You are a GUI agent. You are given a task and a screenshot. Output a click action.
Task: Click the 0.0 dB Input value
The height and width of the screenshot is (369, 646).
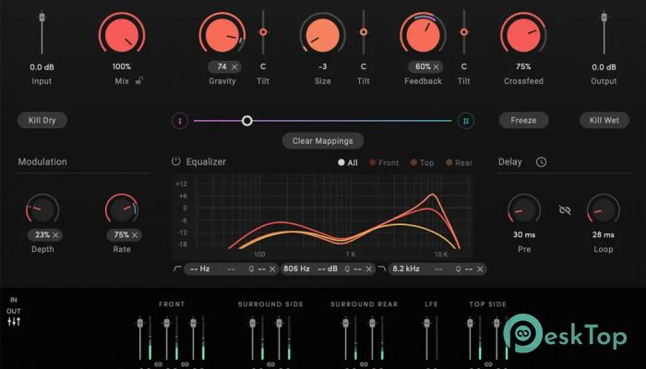point(42,67)
